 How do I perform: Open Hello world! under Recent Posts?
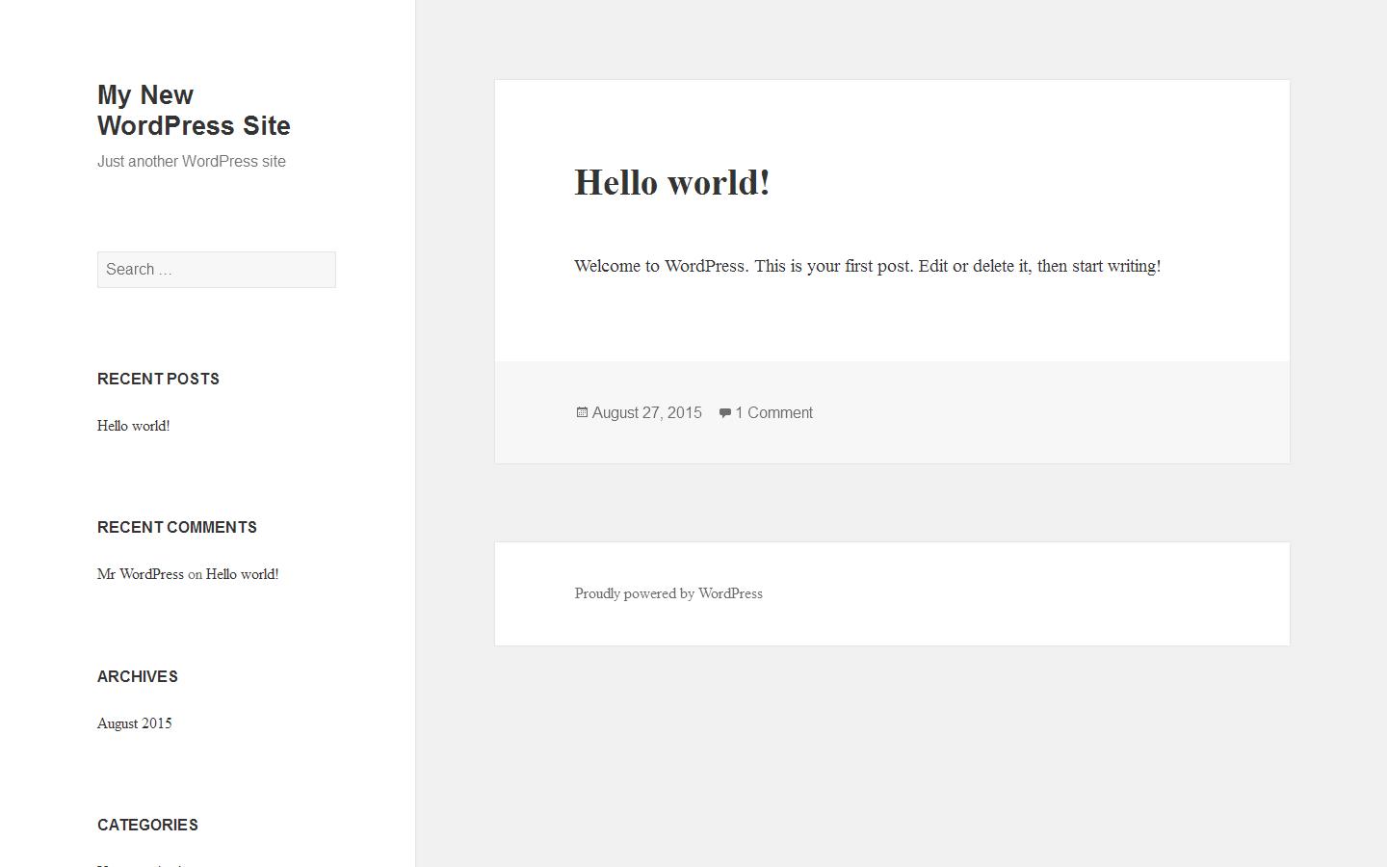click(x=133, y=425)
